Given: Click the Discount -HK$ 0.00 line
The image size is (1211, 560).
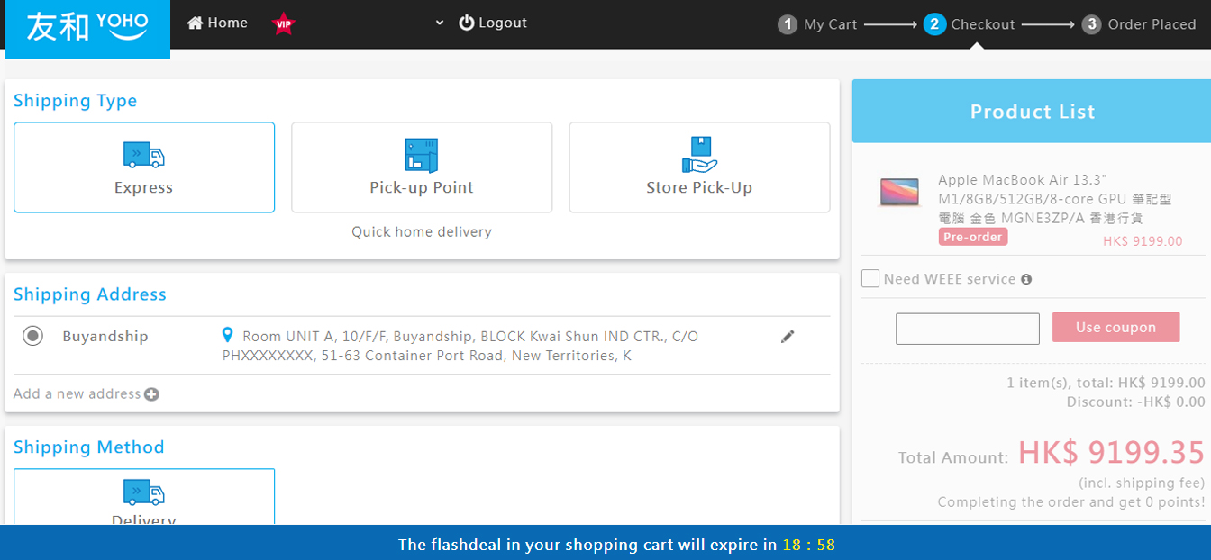Looking at the screenshot, I should [1135, 402].
